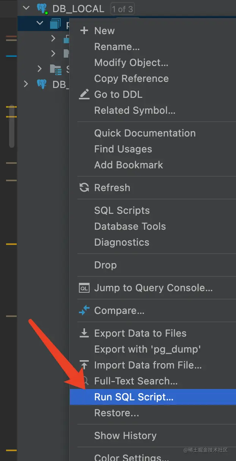Click the '1 of 3' schema count badge
The image size is (236, 461).
[122, 9]
